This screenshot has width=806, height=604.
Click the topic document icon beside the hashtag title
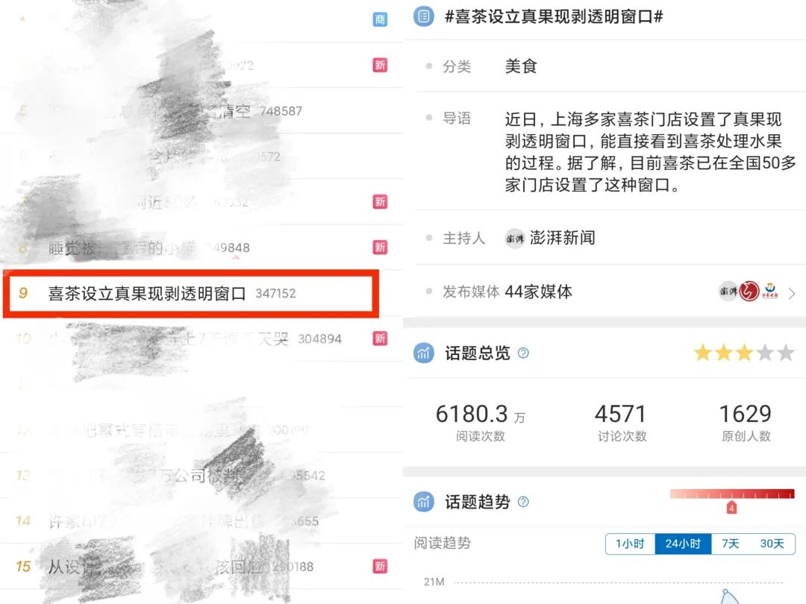[424, 16]
